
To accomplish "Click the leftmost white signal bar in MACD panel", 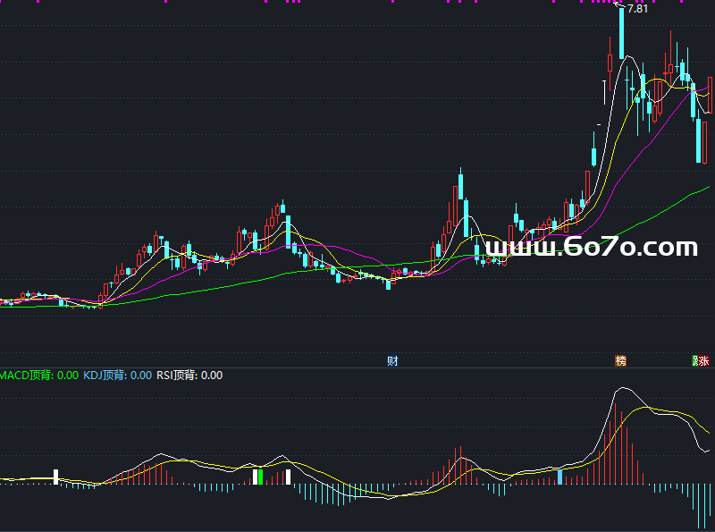I will pyautogui.click(x=56, y=477).
